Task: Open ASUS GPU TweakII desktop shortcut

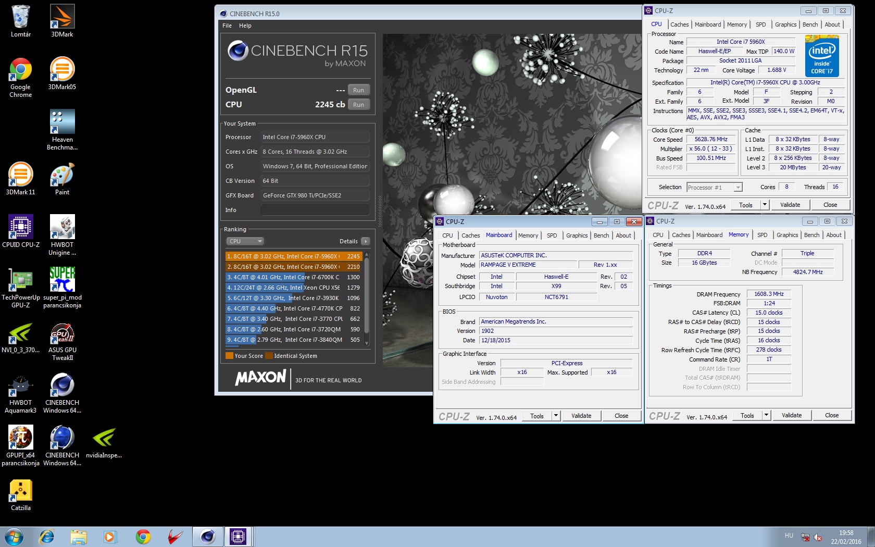Action: (x=62, y=340)
